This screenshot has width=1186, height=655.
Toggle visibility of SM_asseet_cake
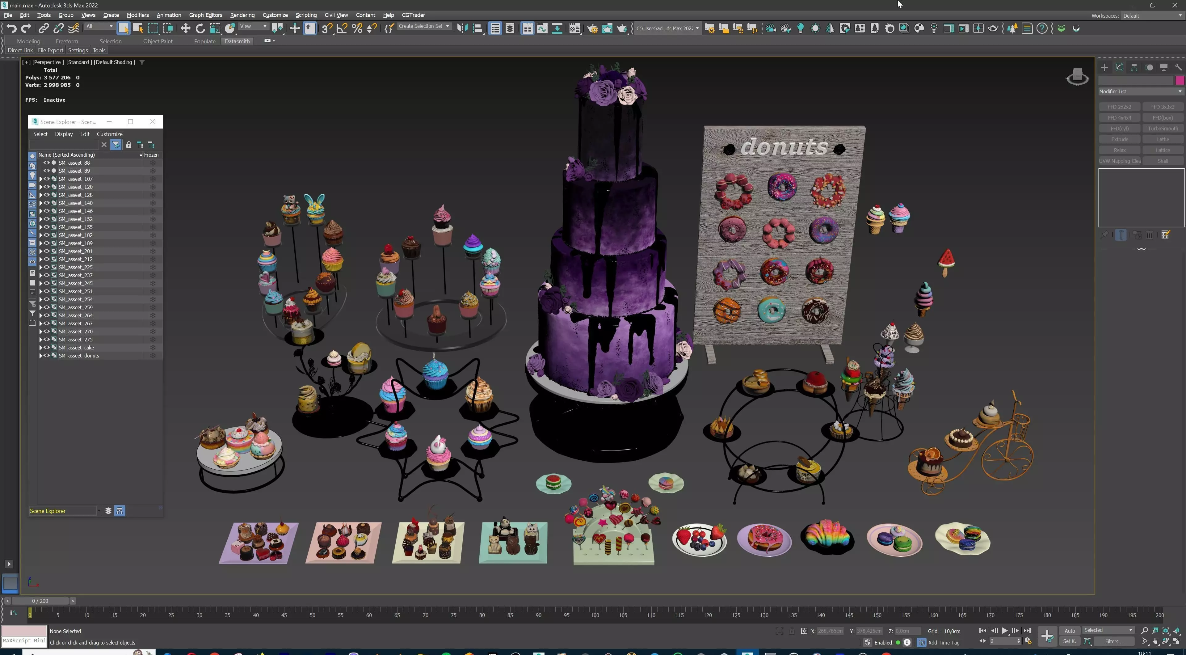[x=47, y=348]
